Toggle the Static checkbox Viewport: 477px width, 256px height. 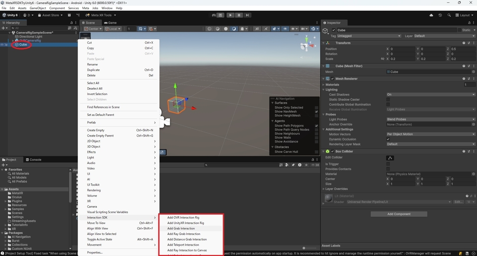click(x=460, y=30)
